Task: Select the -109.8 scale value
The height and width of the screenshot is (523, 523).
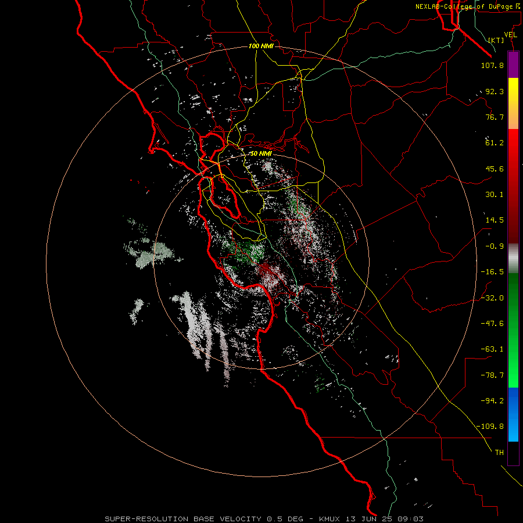Action: pos(490,427)
